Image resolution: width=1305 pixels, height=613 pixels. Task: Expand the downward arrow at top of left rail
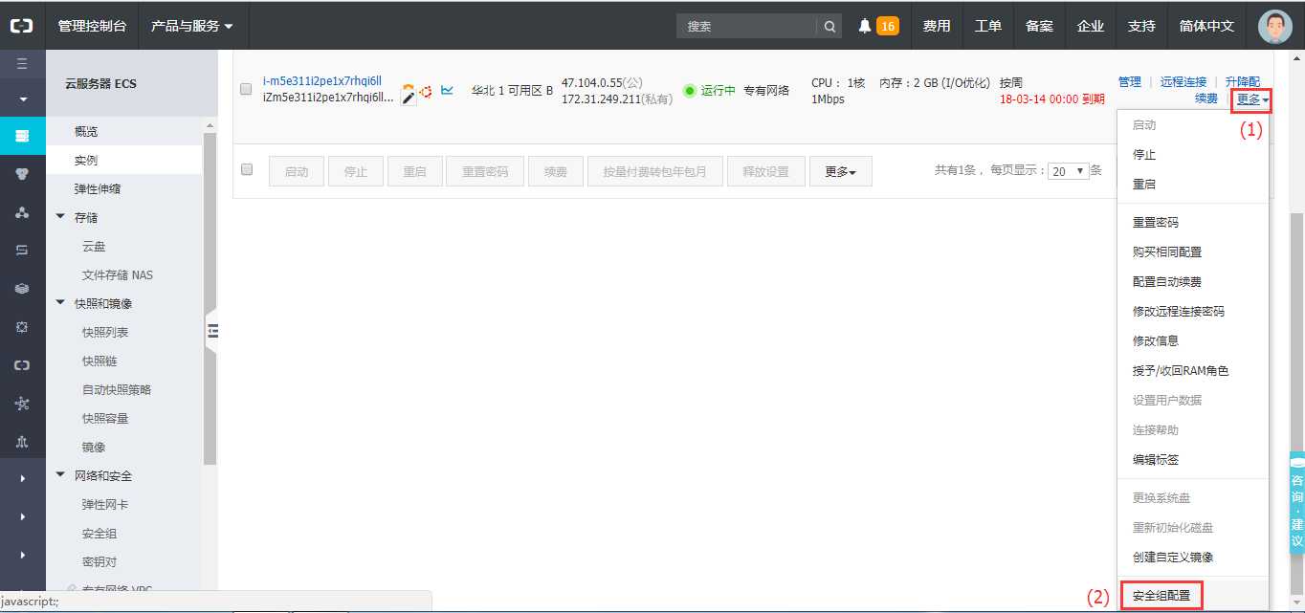[22, 99]
